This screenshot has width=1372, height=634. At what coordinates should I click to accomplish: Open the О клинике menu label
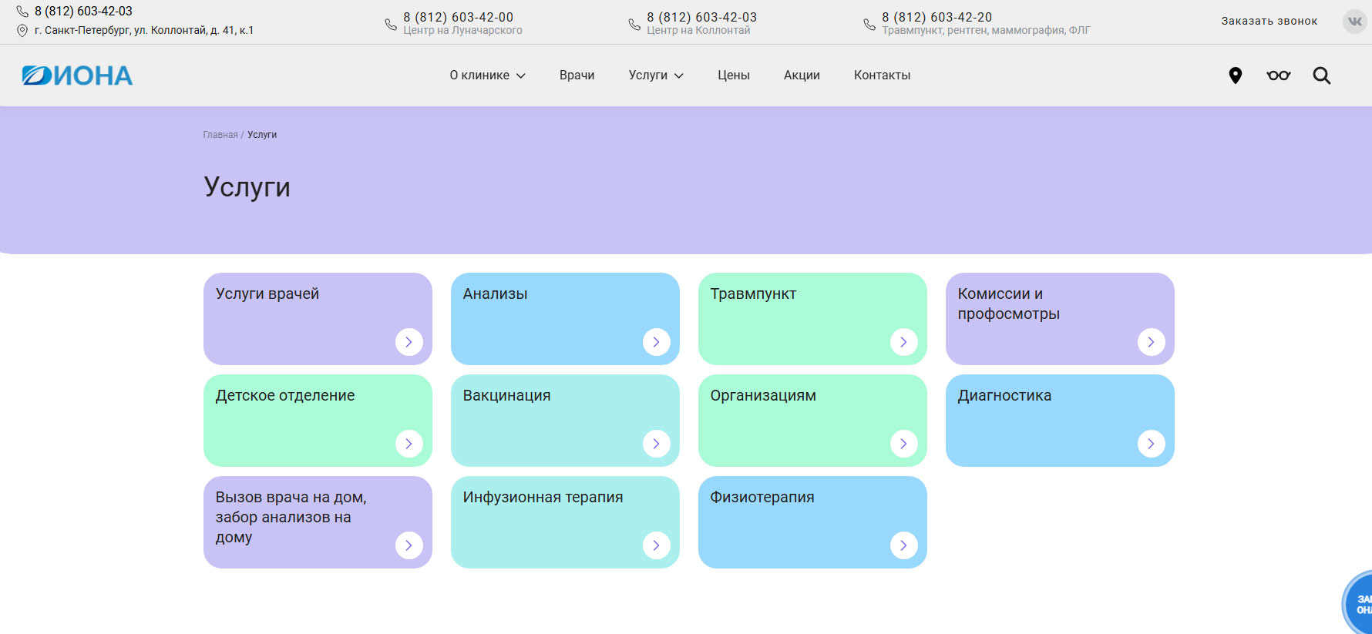[479, 75]
